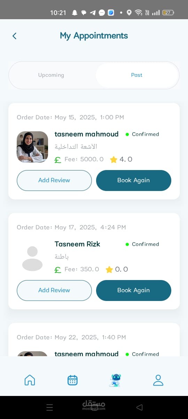Open tasneem mahmoud's profile photo
The image size is (188, 419).
32,147
